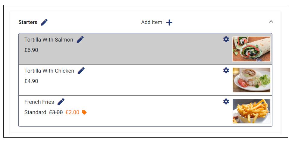Click the orange discount tag icon
The width and height of the screenshot is (292, 143).
coord(84,112)
